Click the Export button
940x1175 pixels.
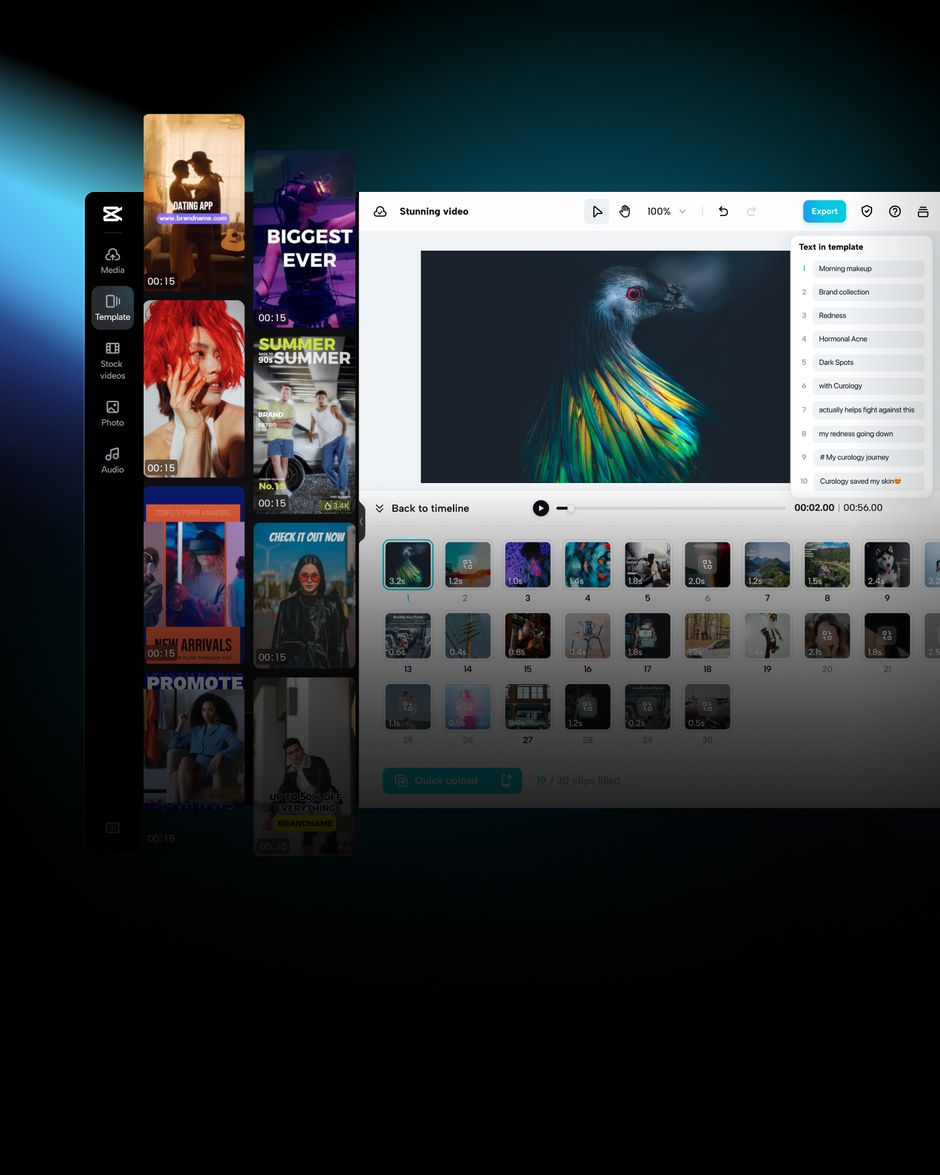(x=824, y=211)
